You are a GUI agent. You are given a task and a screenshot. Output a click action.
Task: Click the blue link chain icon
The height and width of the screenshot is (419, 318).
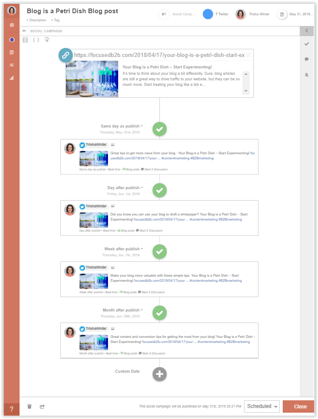coord(65,55)
